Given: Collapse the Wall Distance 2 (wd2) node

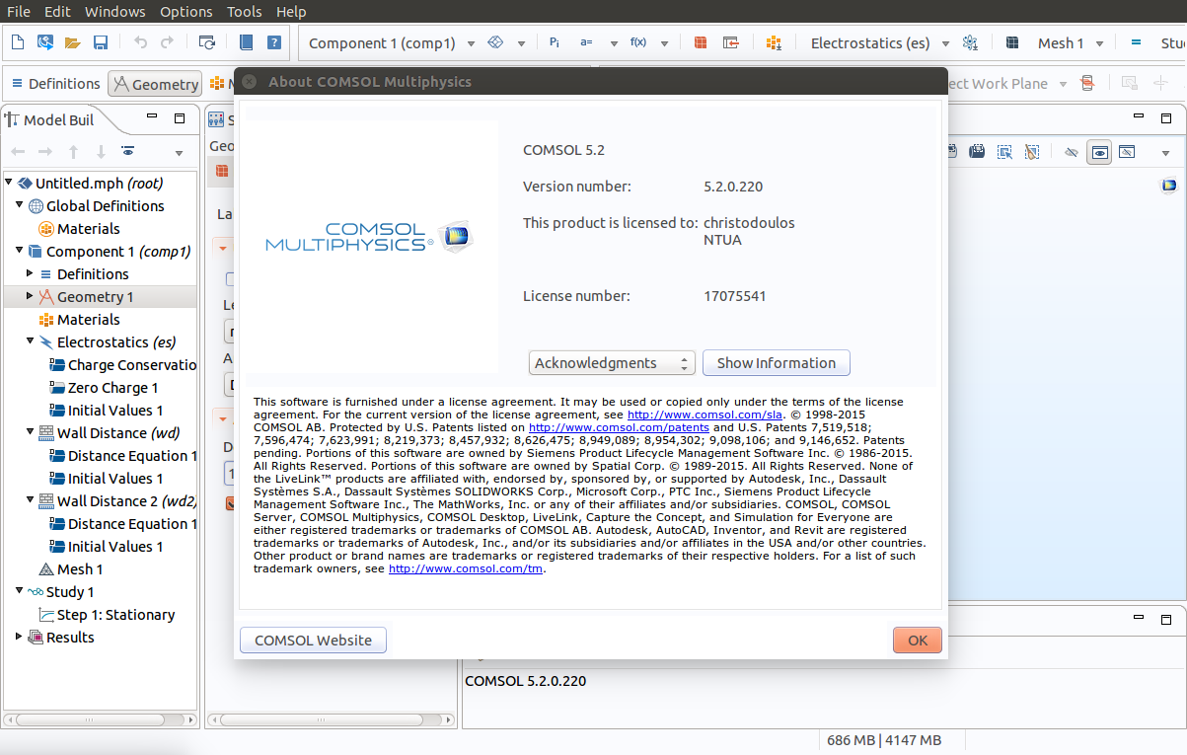Looking at the screenshot, I should tap(31, 500).
